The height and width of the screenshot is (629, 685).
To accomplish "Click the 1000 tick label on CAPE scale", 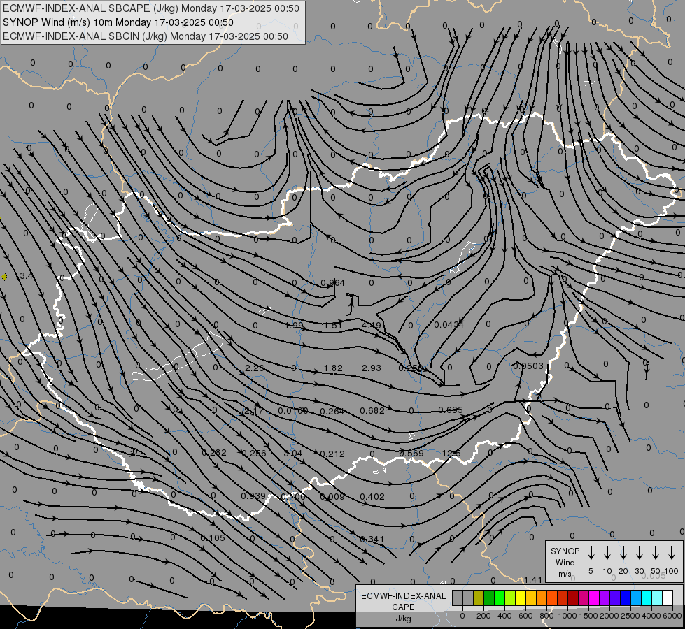I will (567, 616).
